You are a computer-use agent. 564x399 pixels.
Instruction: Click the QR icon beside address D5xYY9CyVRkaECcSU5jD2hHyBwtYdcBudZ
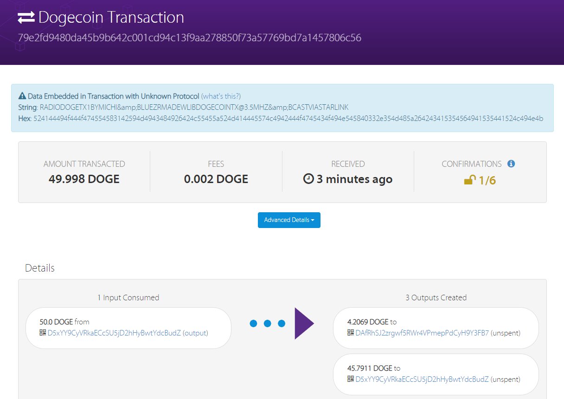[44, 333]
